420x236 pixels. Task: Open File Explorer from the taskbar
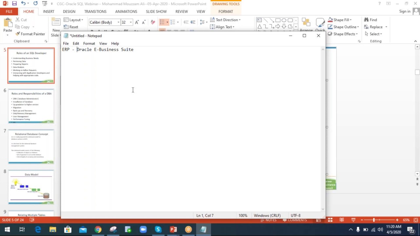point(53,229)
